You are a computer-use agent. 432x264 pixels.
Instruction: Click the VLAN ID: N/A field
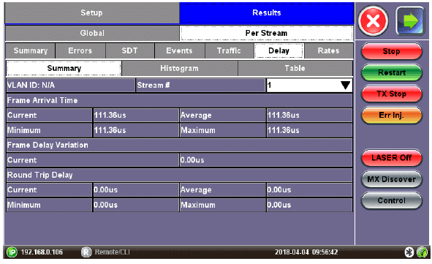pyautogui.click(x=71, y=85)
